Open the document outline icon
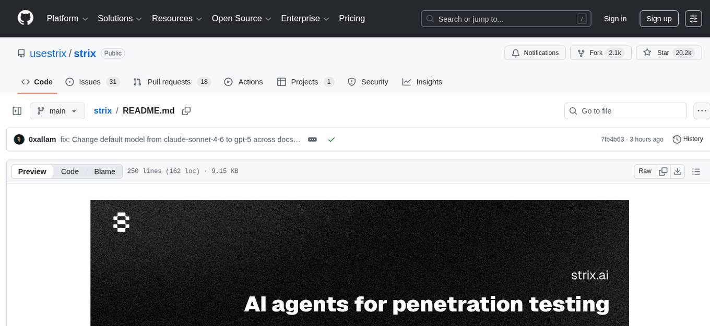Screen dimensions: 710x326 pyautogui.click(x=695, y=171)
